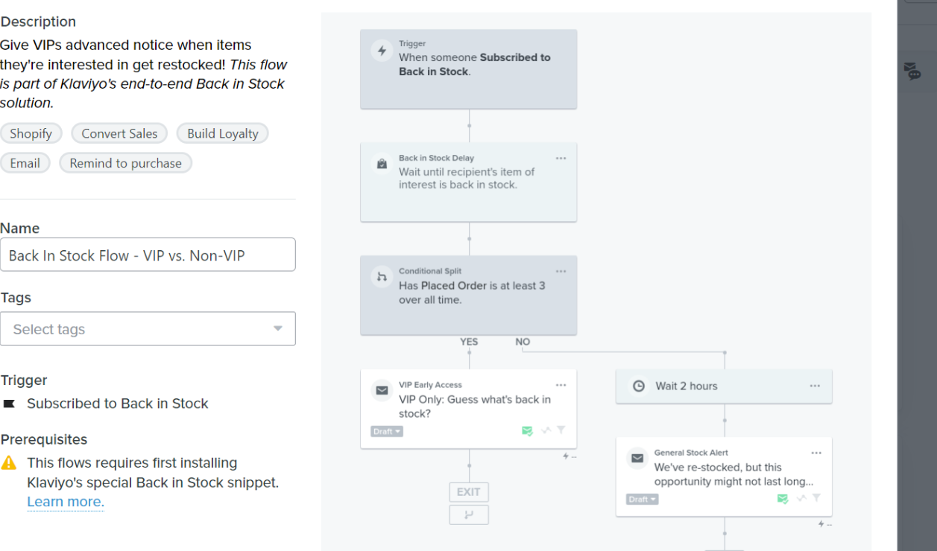Toggle green smart sending icon on General Stock Alert

coord(783,499)
